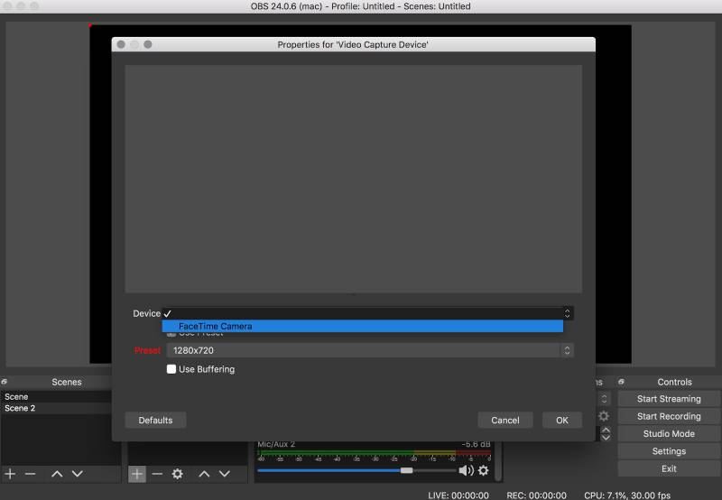722x500 pixels.
Task: Undock the Scenes panel icon
Action: [x=5, y=382]
